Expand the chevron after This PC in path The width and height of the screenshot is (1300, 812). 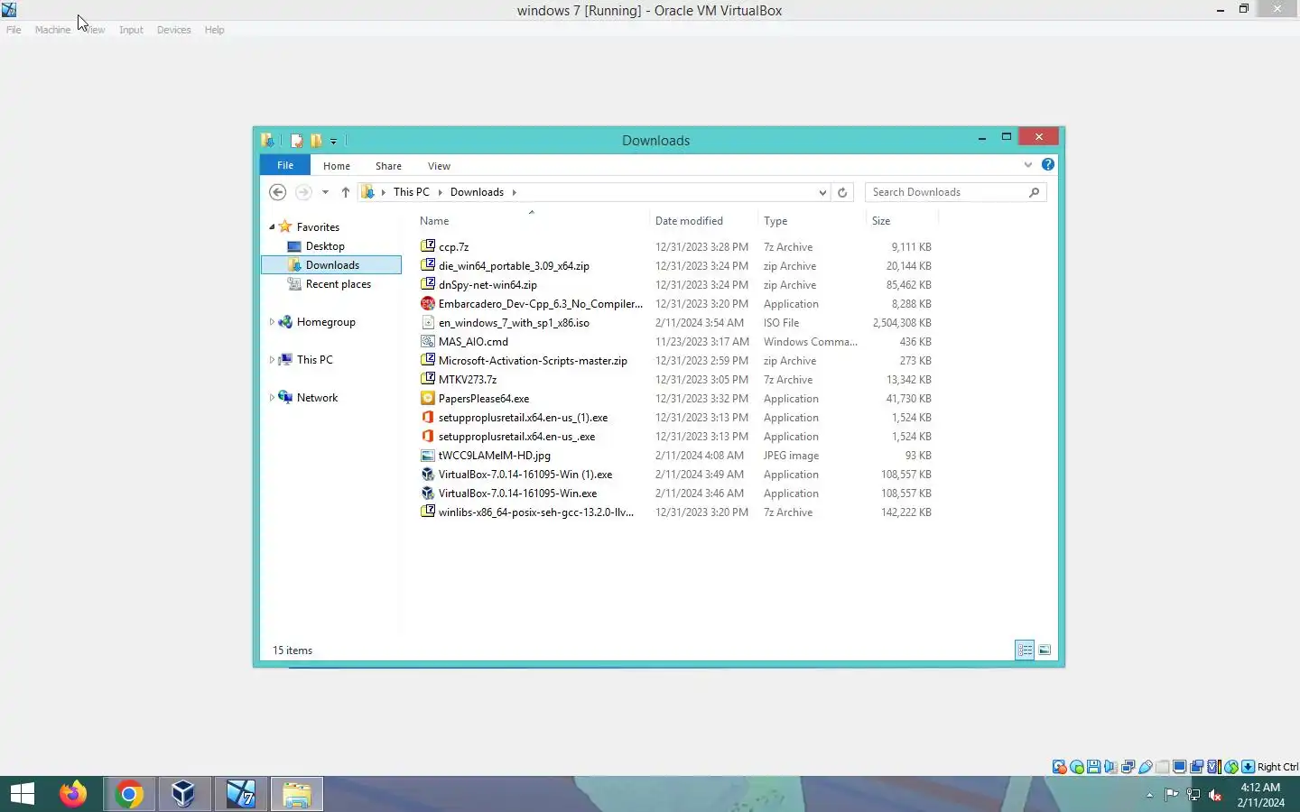(x=441, y=192)
